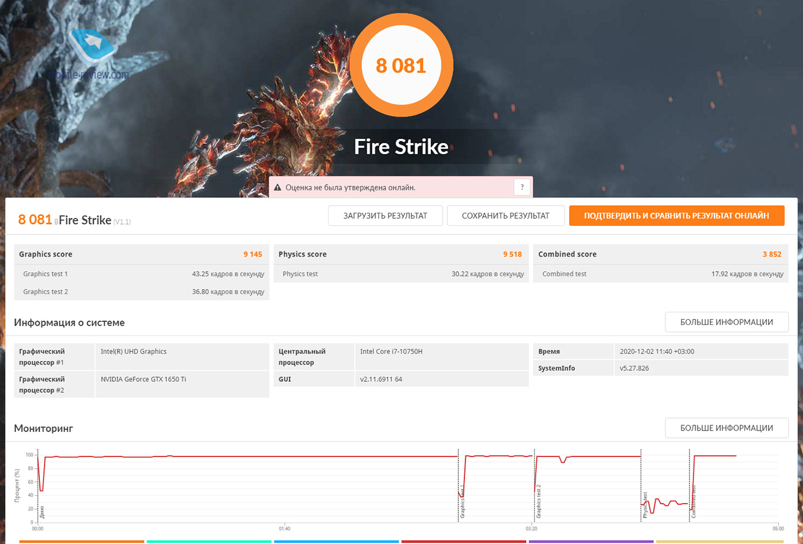Click the timestamp 2020-12-02 11:40 +03:00
This screenshot has width=803, height=544.
(x=657, y=351)
